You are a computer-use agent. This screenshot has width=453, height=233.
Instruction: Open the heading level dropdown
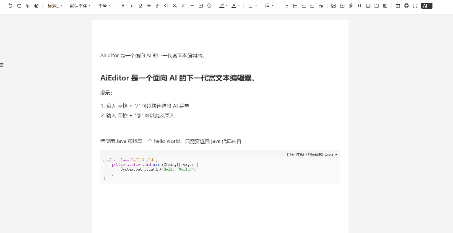55,6
